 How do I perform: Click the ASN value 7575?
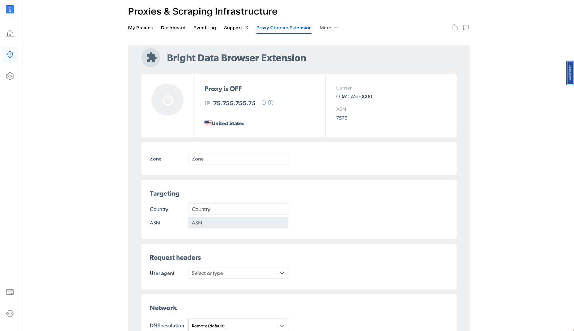point(342,118)
